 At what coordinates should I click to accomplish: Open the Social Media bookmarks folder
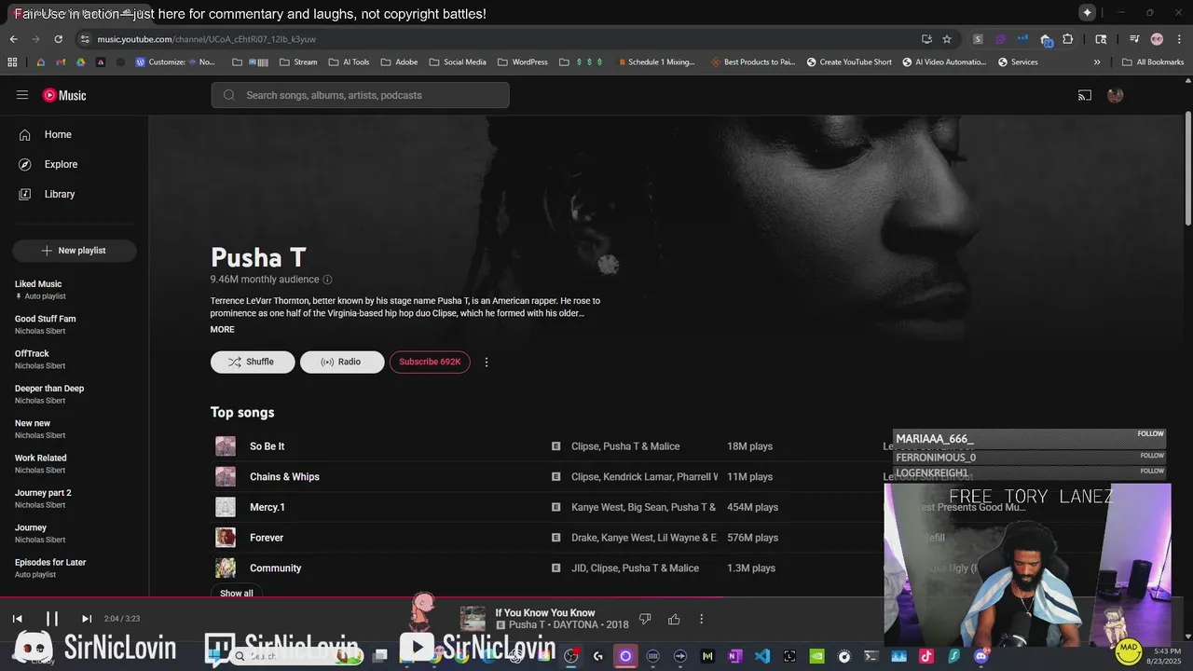(x=458, y=62)
